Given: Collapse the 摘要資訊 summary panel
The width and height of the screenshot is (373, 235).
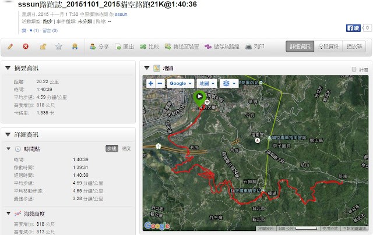Looking at the screenshot, I should pos(8,69).
